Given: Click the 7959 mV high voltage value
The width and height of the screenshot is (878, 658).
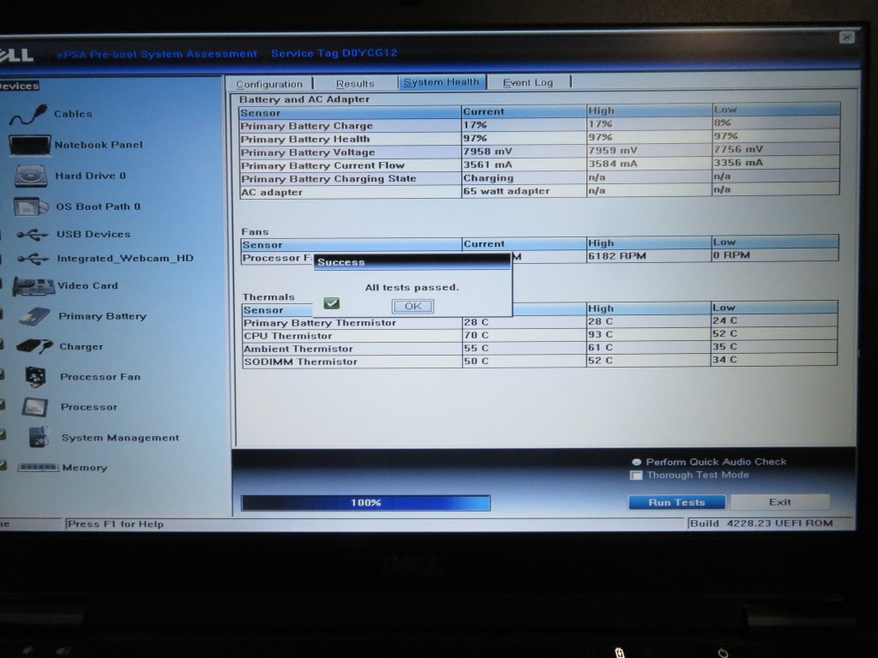Looking at the screenshot, I should point(612,151).
